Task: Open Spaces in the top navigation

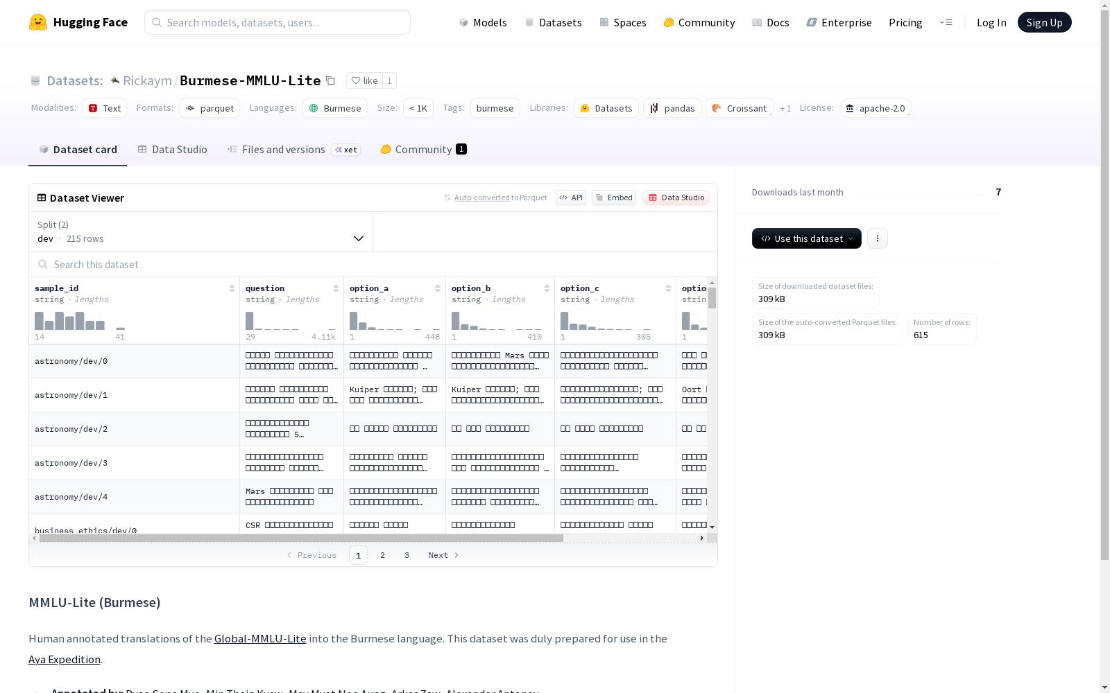Action: 623,22
